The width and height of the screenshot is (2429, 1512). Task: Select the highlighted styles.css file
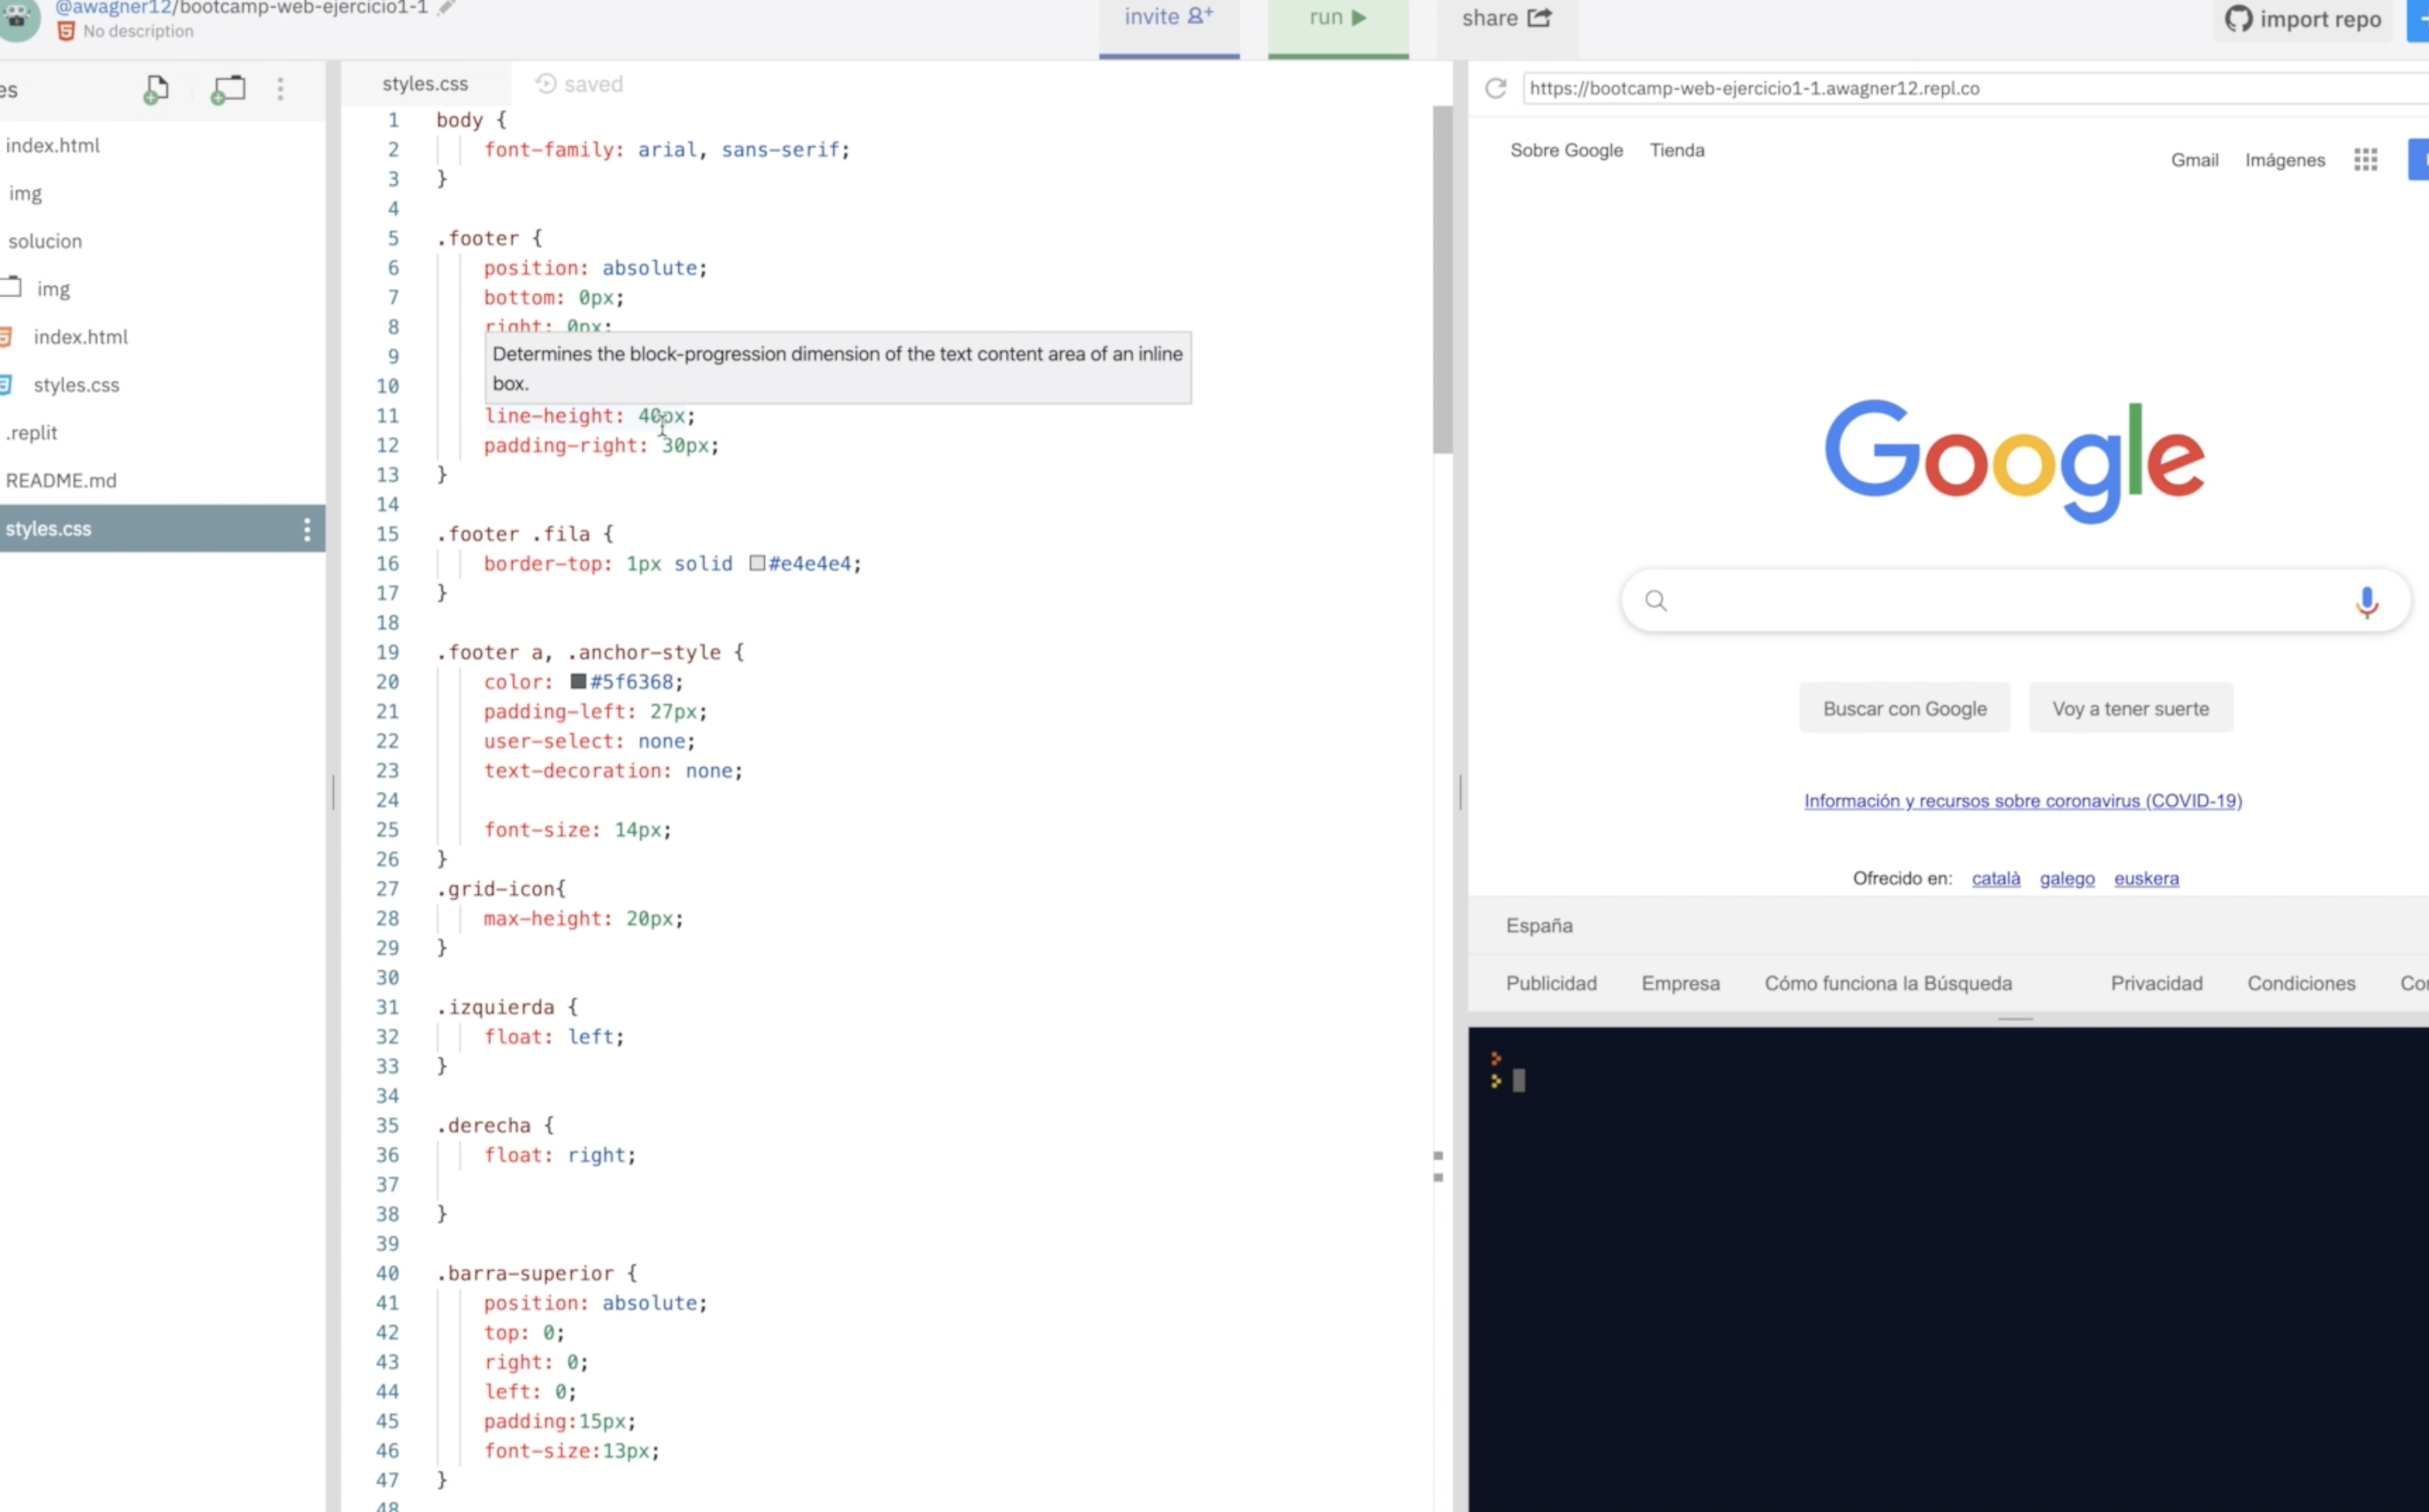pyautogui.click(x=162, y=529)
